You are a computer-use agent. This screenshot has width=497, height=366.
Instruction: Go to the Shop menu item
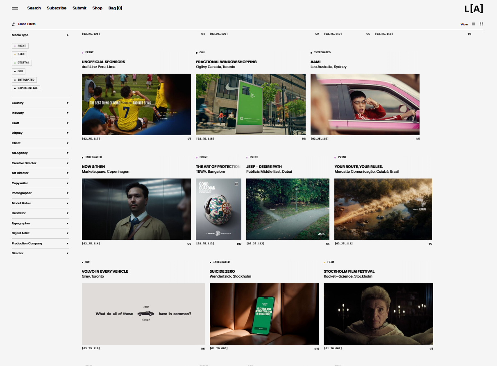click(97, 8)
